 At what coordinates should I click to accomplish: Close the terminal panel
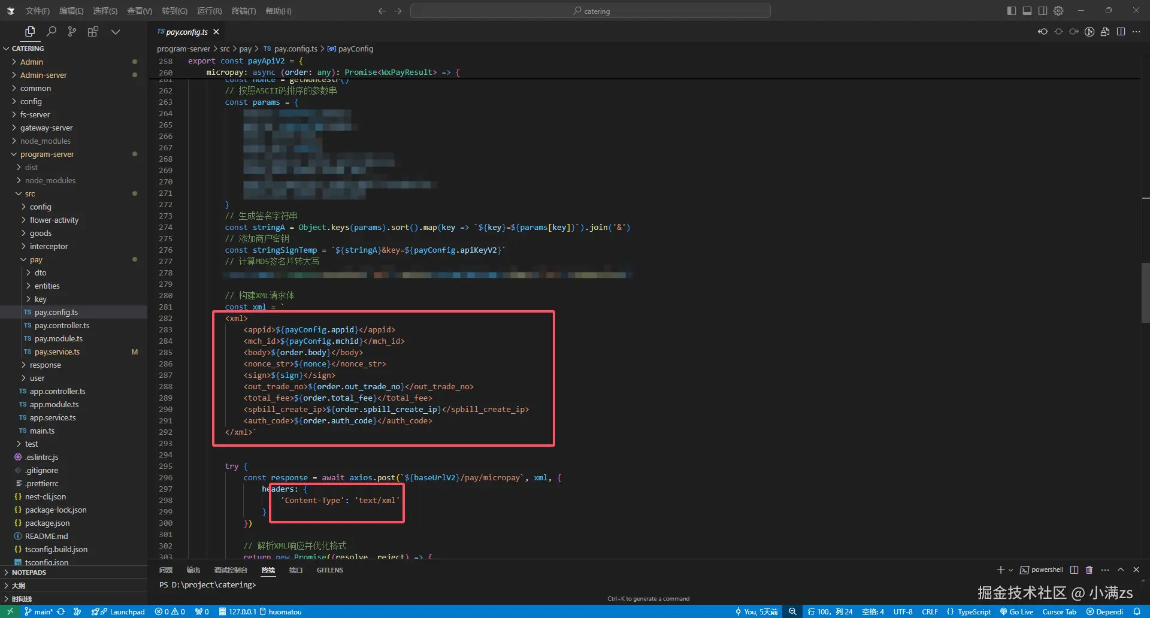coord(1136,569)
